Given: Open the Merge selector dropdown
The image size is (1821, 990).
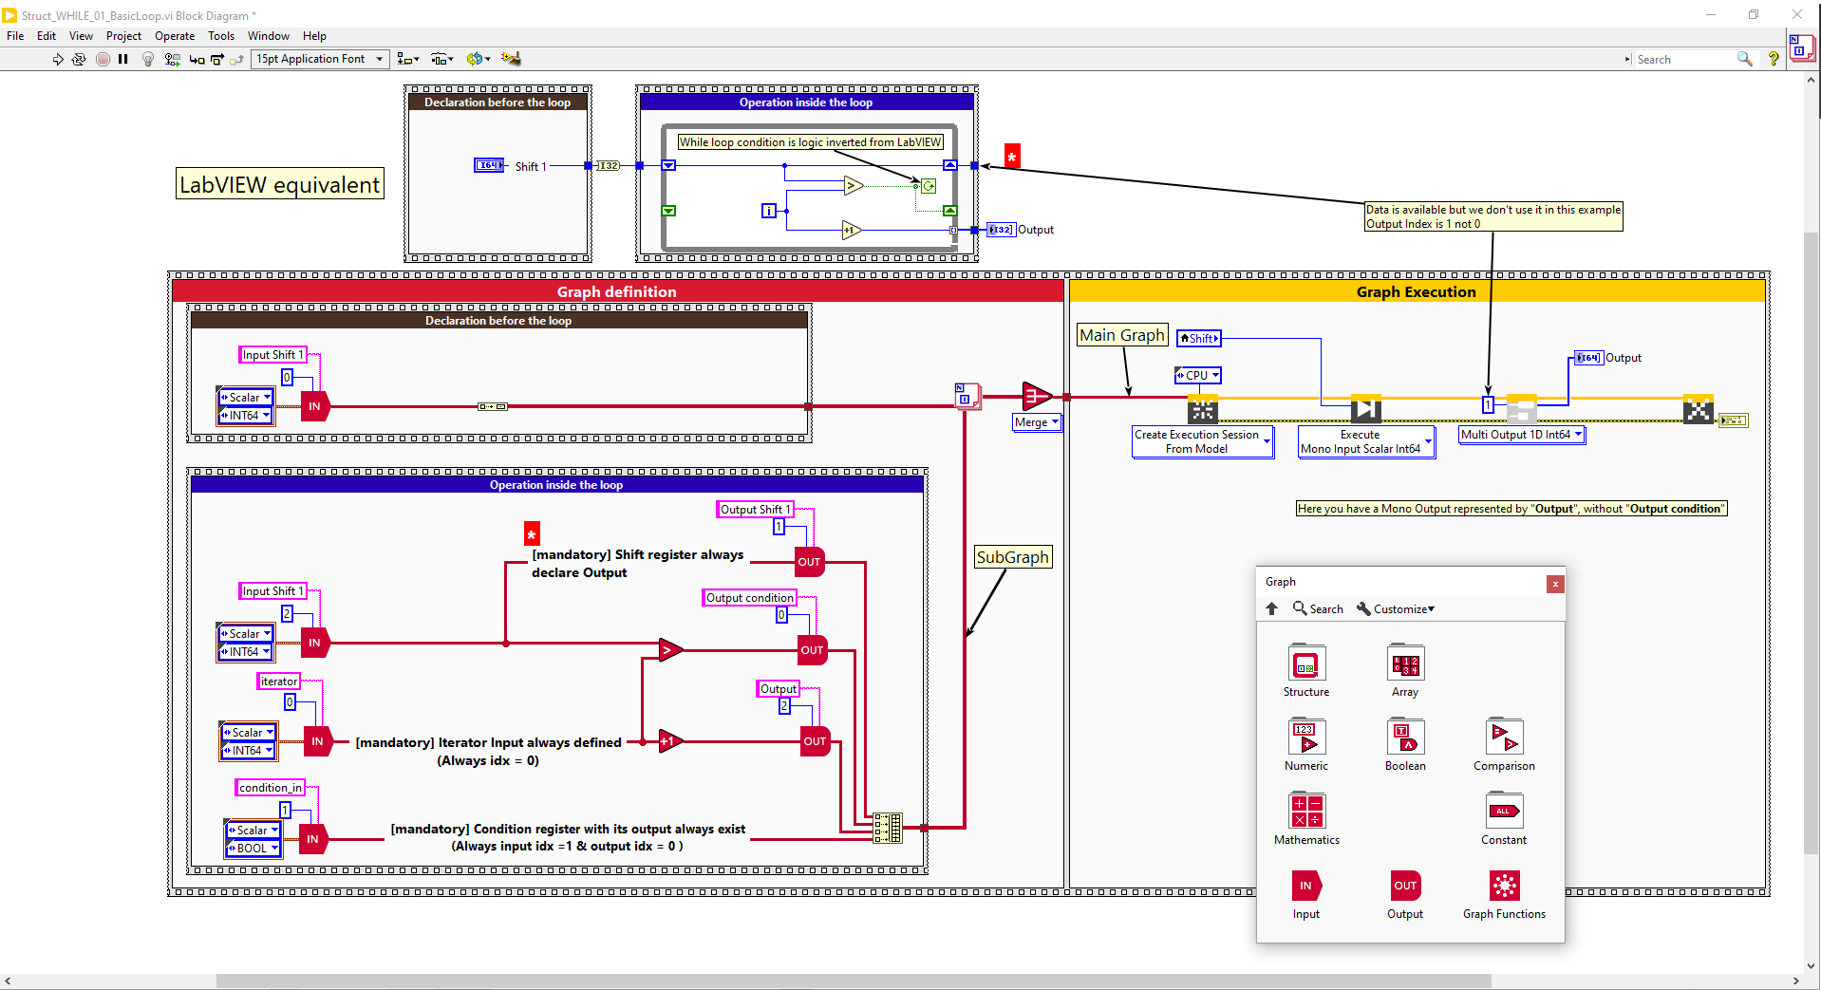Looking at the screenshot, I should [1037, 422].
